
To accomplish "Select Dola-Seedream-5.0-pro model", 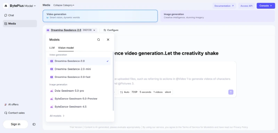I will click(79, 91).
